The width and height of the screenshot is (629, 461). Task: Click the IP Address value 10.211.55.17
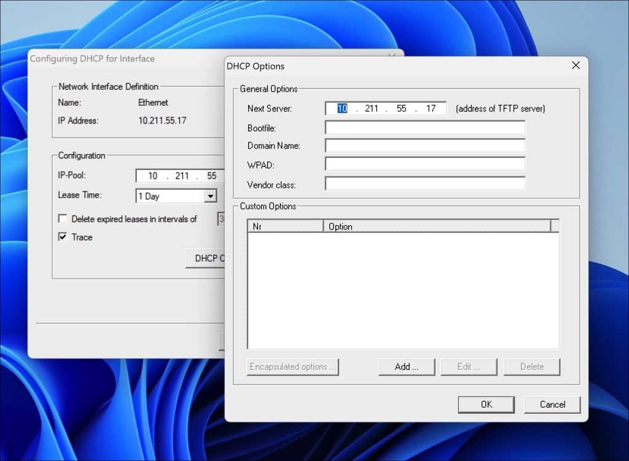[x=162, y=121]
